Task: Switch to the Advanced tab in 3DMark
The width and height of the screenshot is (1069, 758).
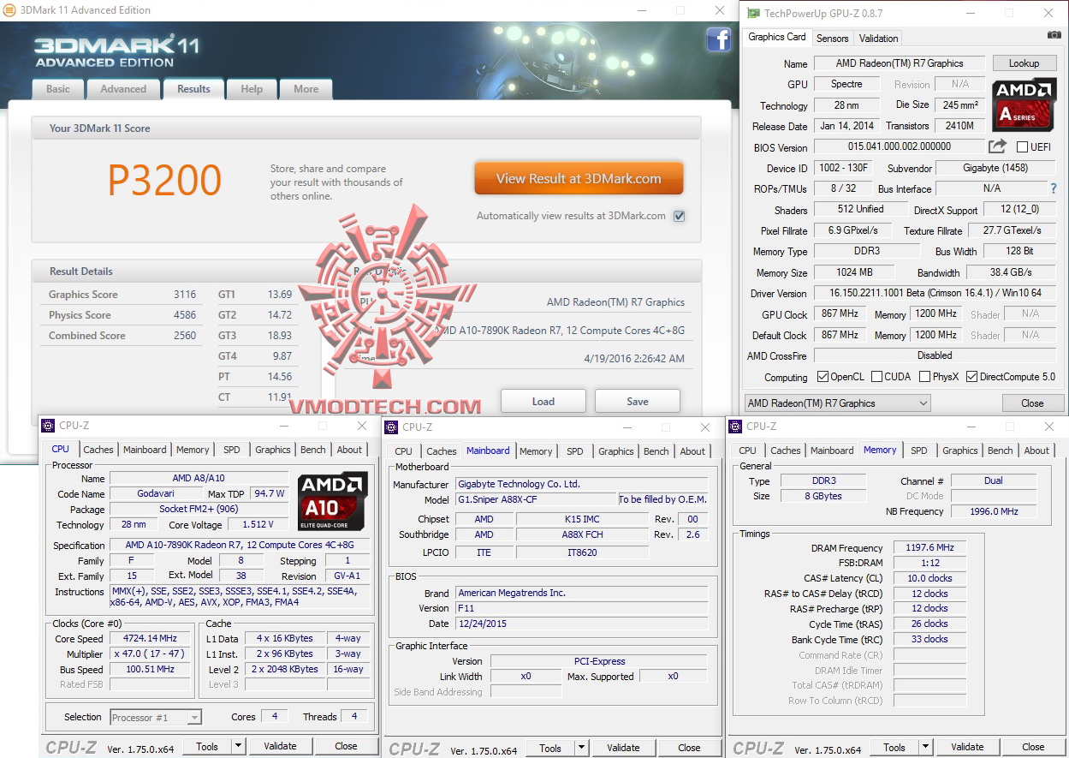Action: [x=123, y=89]
